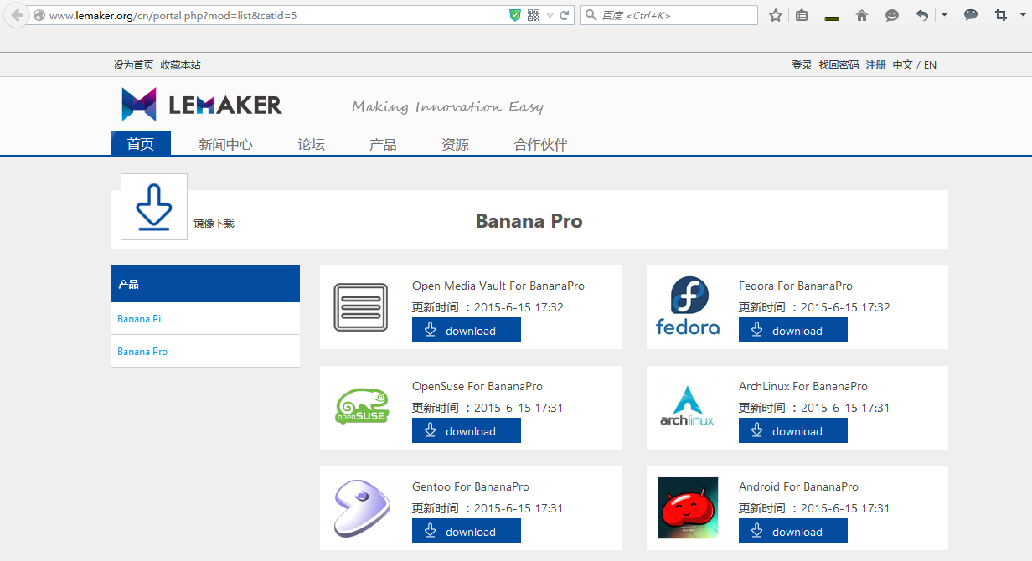This screenshot has height=561, width=1032.
Task: Go to browser home icon
Action: pyautogui.click(x=862, y=15)
